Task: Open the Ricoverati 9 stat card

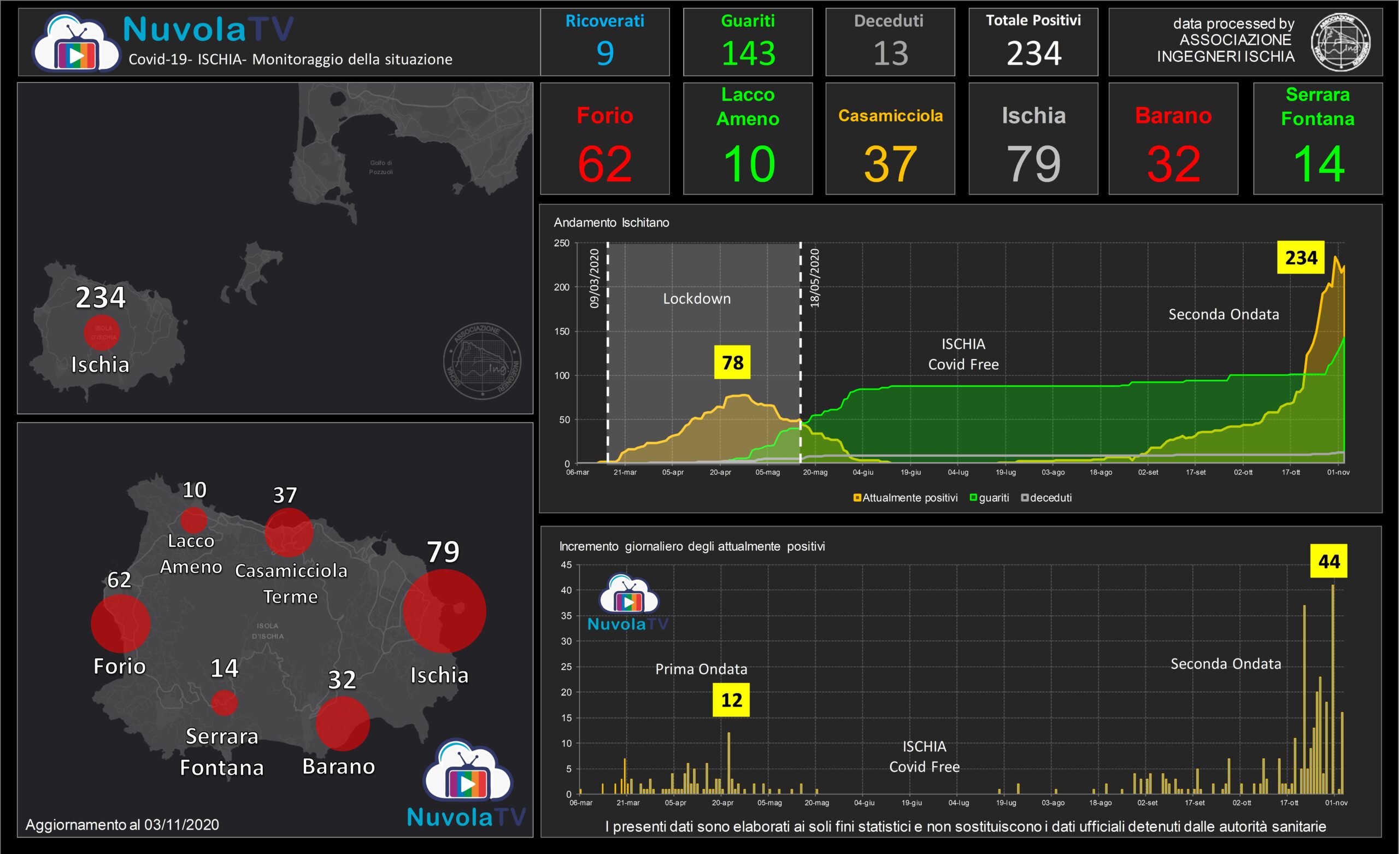Action: [x=604, y=42]
